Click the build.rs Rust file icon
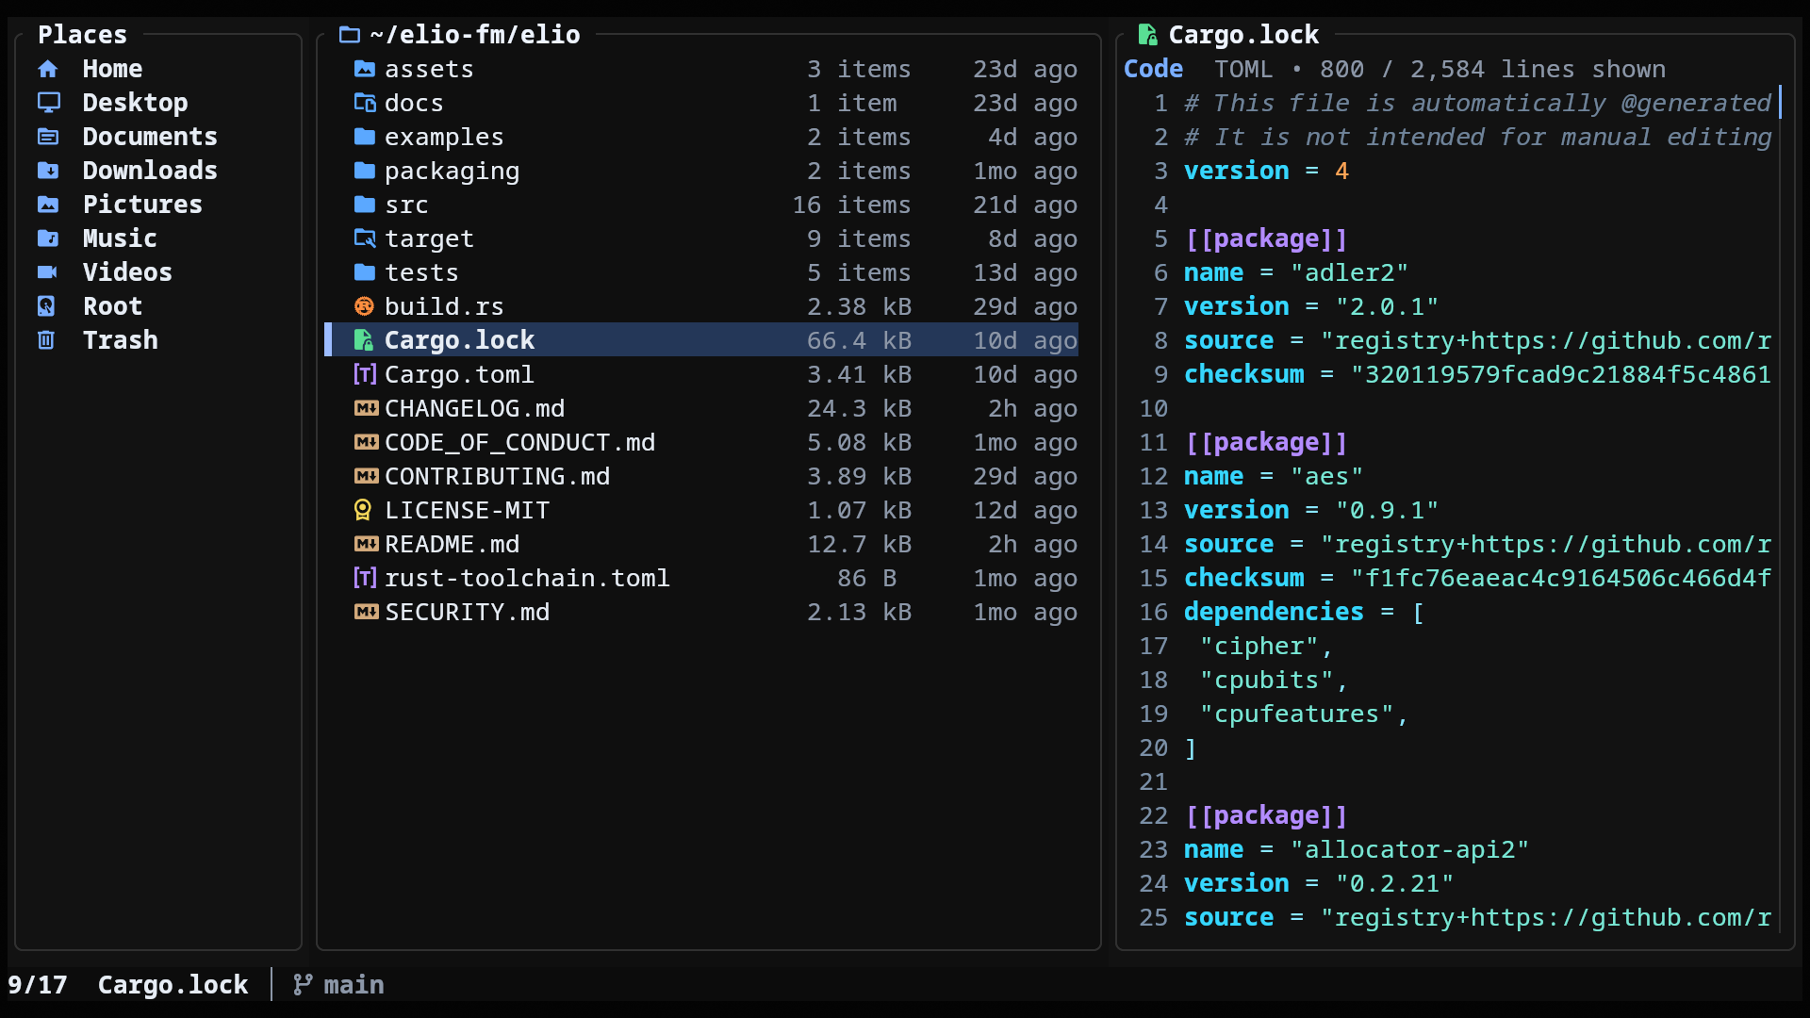Viewport: 1810px width, 1018px height. (x=364, y=306)
